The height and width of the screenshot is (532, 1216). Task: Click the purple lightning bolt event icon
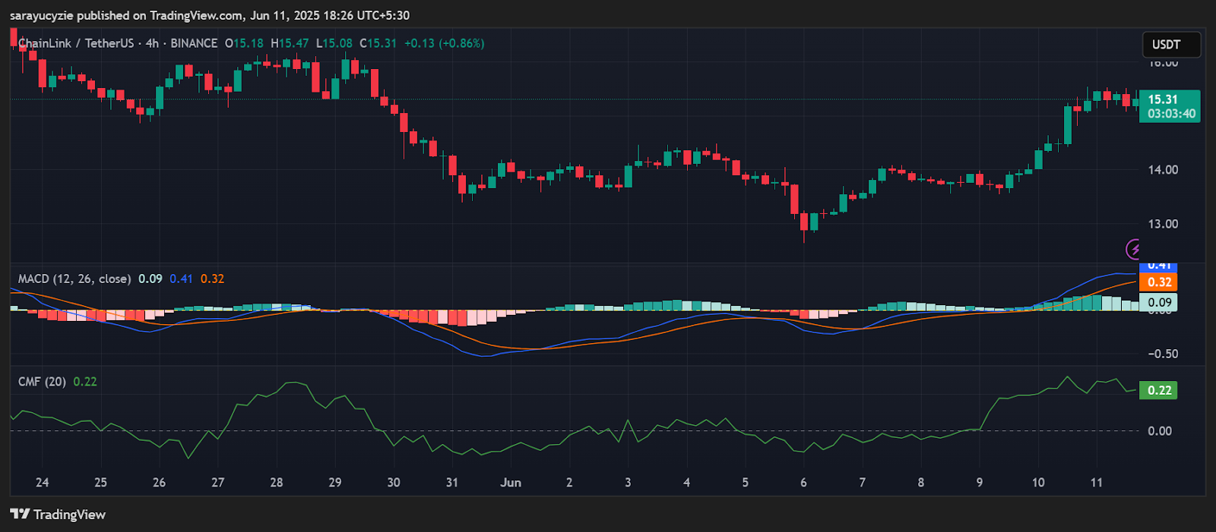[x=1134, y=249]
